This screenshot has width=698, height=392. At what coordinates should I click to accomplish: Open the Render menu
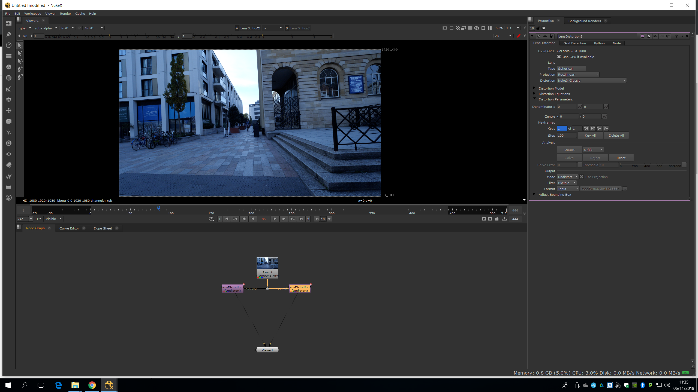click(x=65, y=14)
